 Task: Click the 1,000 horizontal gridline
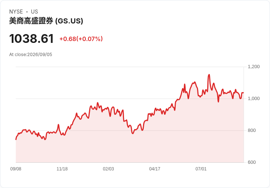[130, 99]
